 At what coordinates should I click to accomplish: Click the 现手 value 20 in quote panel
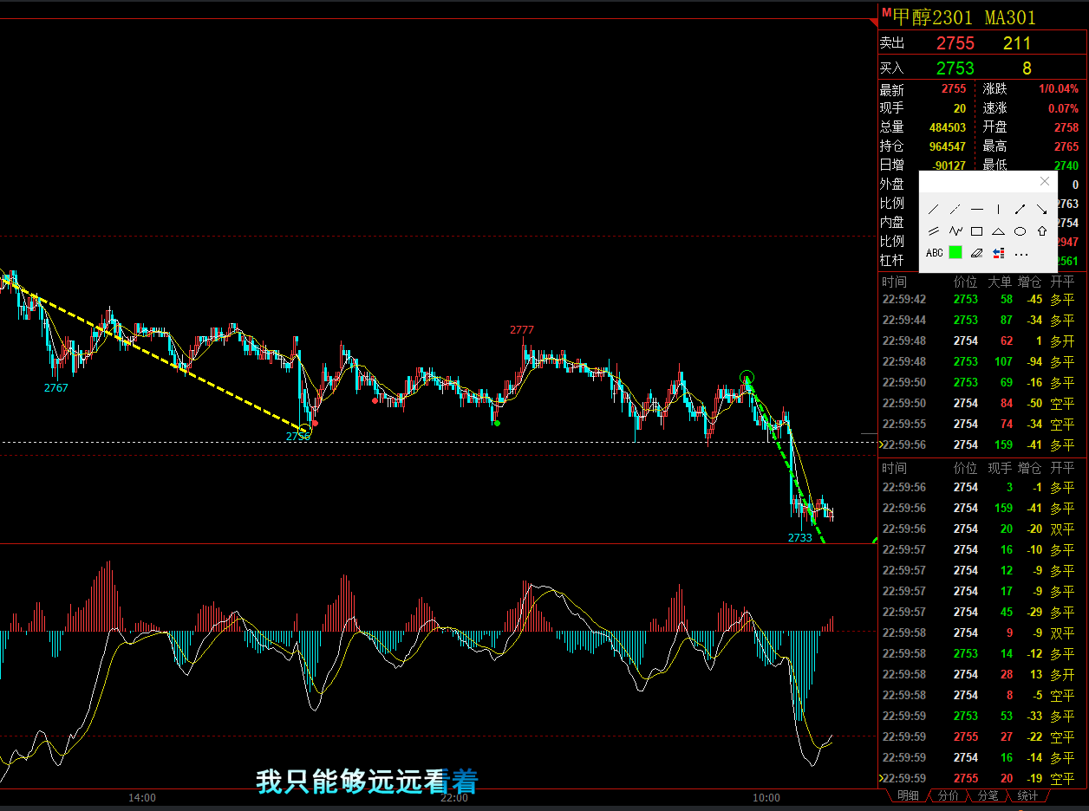pos(960,108)
